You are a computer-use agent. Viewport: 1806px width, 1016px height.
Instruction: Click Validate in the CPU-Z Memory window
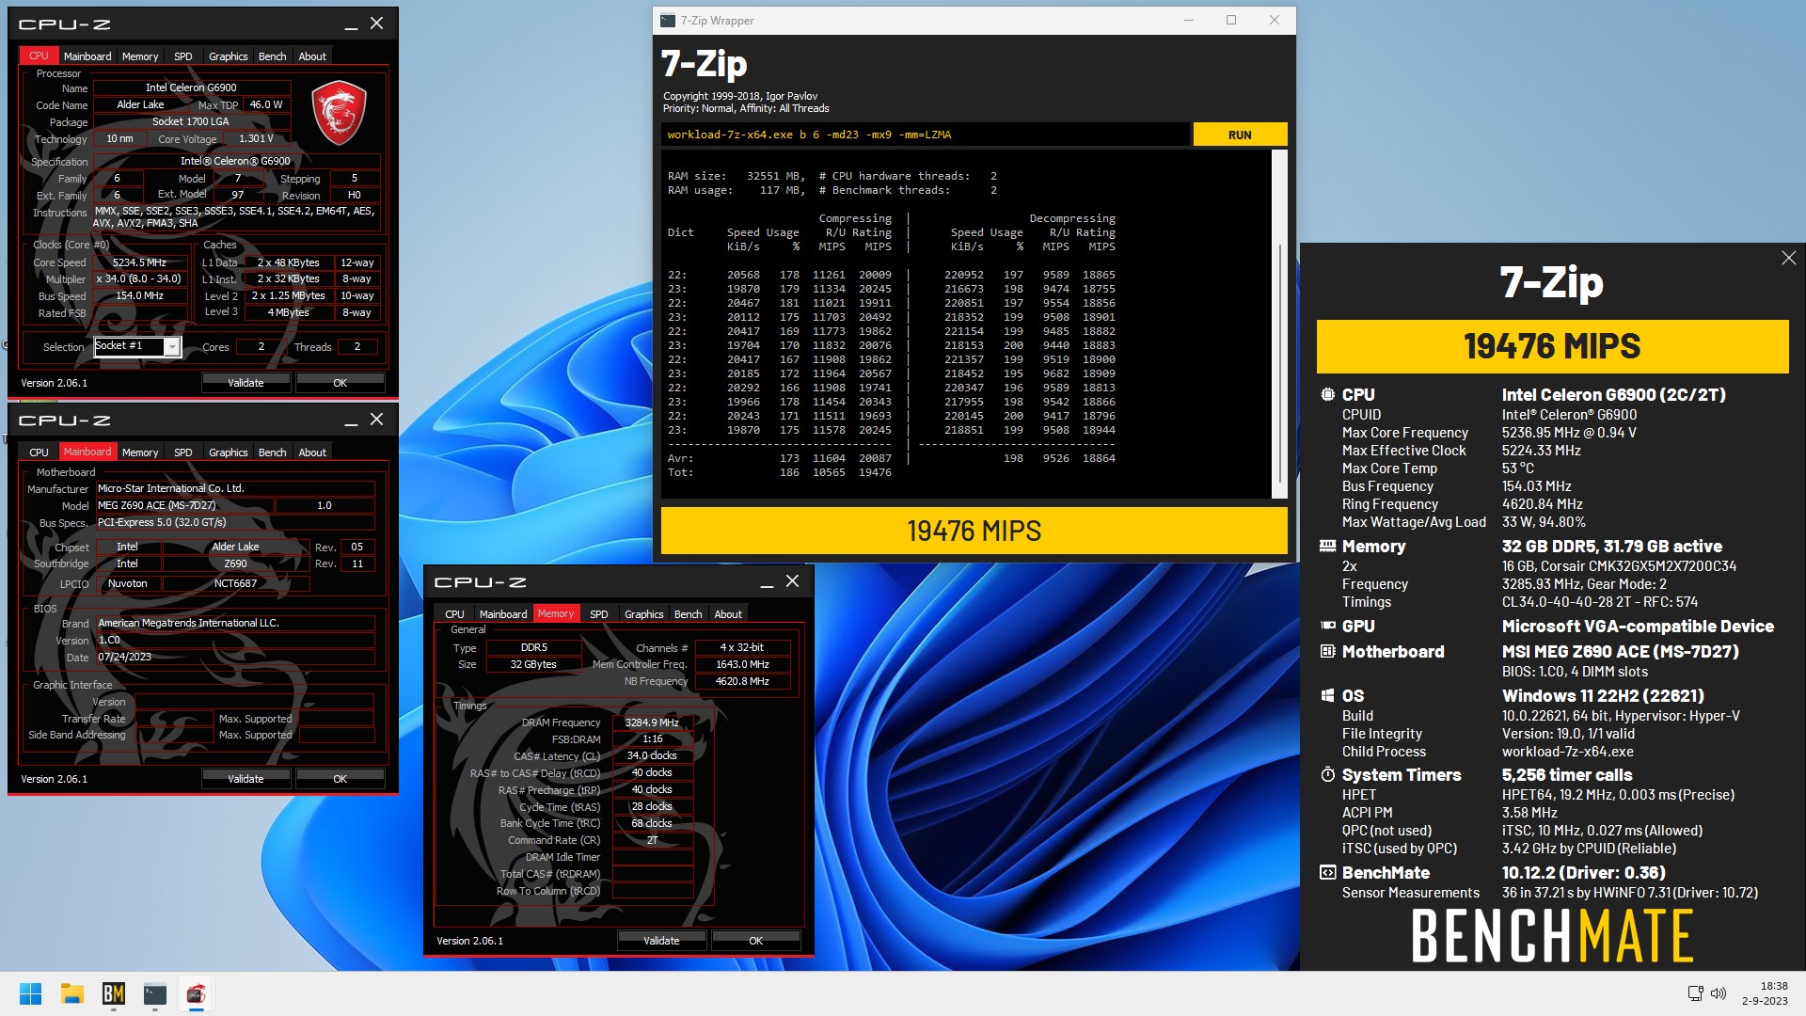point(661,941)
